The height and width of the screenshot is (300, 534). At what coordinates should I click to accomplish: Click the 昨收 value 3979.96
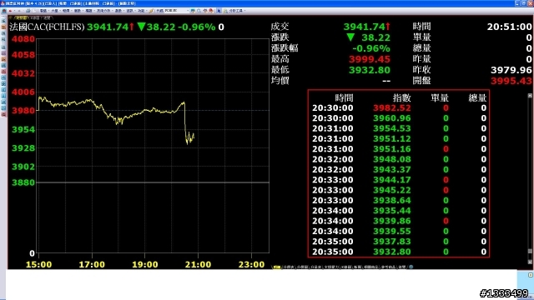(511, 70)
